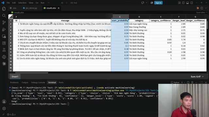209x117 pixels.
Task: Open the terminal launch profile dropdown
Action: pos(185,83)
